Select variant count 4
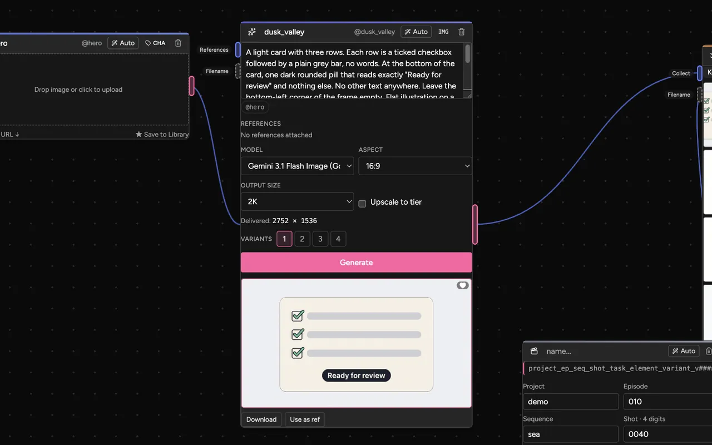This screenshot has height=445, width=712. coord(338,239)
